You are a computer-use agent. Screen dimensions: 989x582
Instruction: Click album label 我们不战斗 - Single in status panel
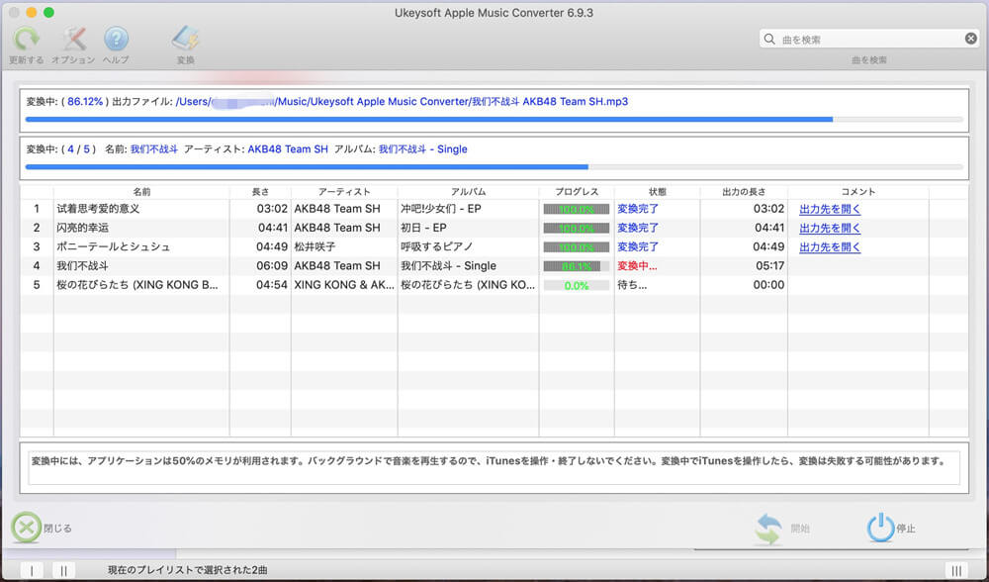422,149
